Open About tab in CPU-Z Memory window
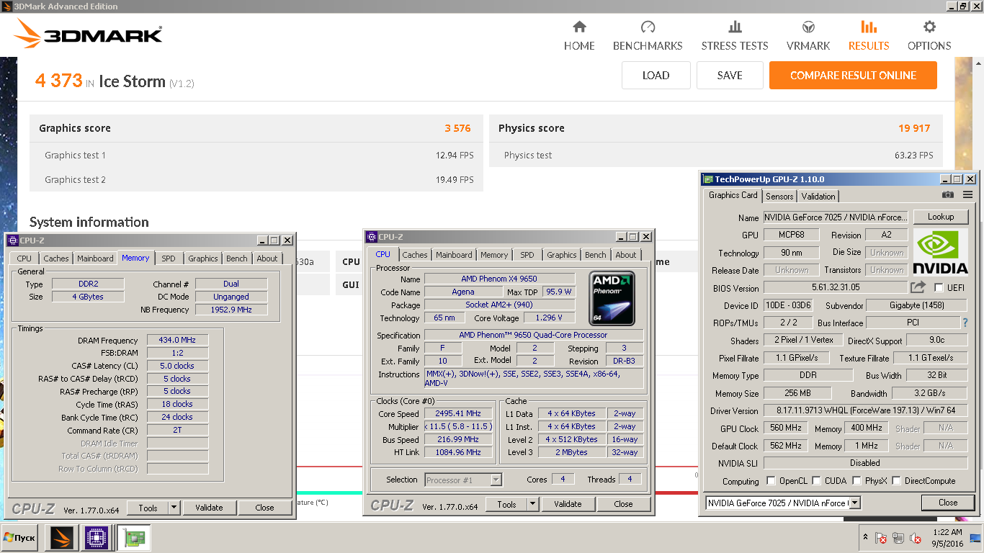 (267, 258)
